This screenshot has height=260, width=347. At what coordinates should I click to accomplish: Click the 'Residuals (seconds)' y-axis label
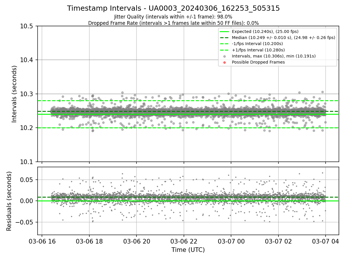click(x=9, y=201)
